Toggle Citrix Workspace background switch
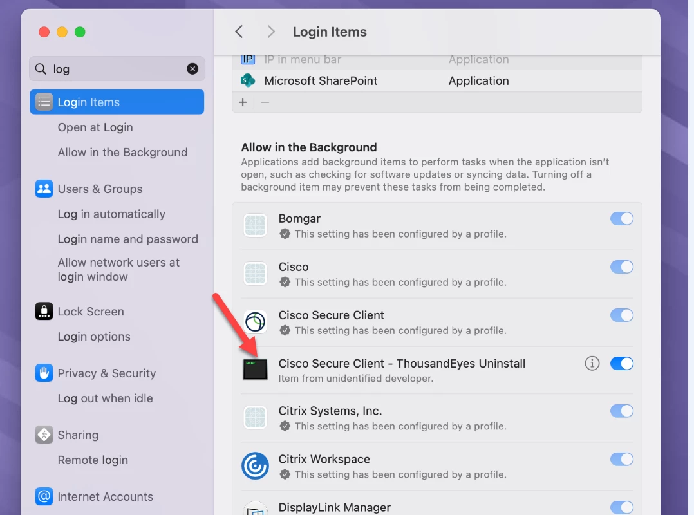 [621, 459]
